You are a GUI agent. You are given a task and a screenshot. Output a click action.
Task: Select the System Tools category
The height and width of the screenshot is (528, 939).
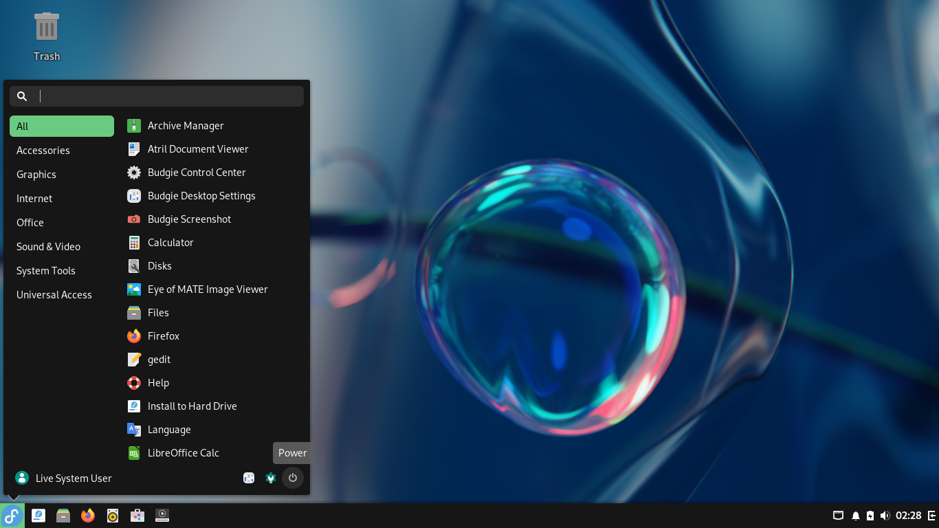pos(62,271)
